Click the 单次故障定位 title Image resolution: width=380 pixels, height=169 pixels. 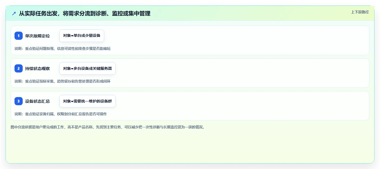pos(37,36)
